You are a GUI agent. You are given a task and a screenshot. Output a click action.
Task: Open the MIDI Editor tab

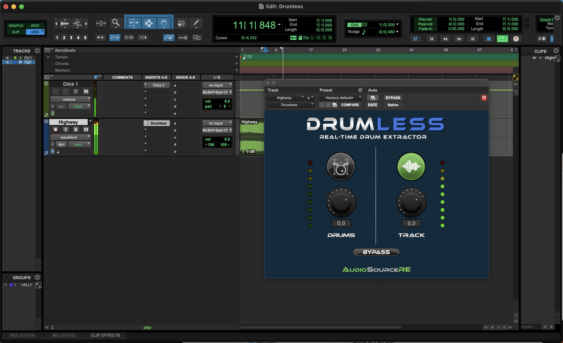click(x=22, y=335)
